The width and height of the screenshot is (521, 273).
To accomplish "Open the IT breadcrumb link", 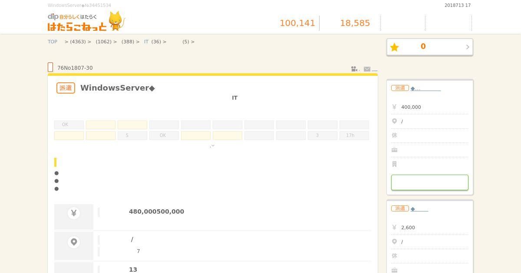I will coord(146,42).
